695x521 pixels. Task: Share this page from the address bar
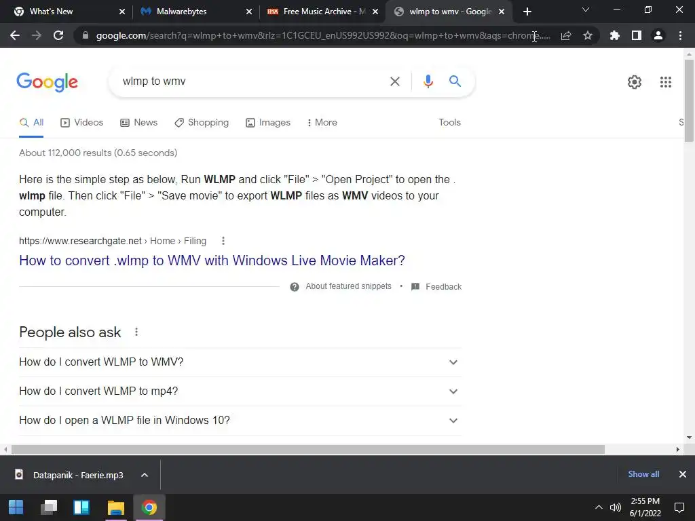[566, 35]
